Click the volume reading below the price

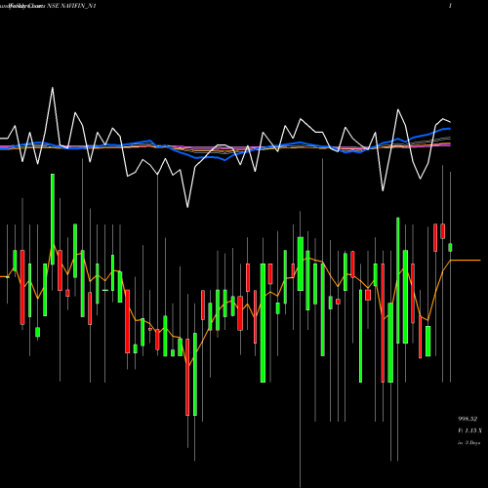tap(469, 430)
